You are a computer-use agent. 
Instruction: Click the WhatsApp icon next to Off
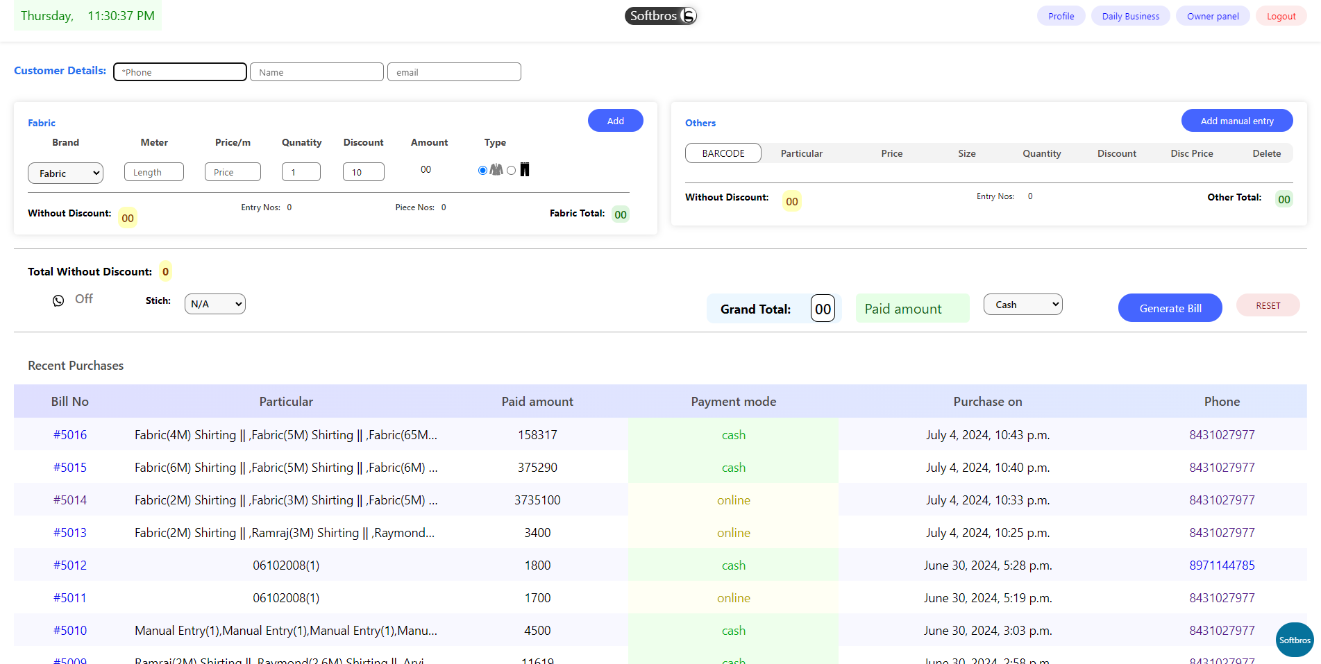pyautogui.click(x=58, y=300)
